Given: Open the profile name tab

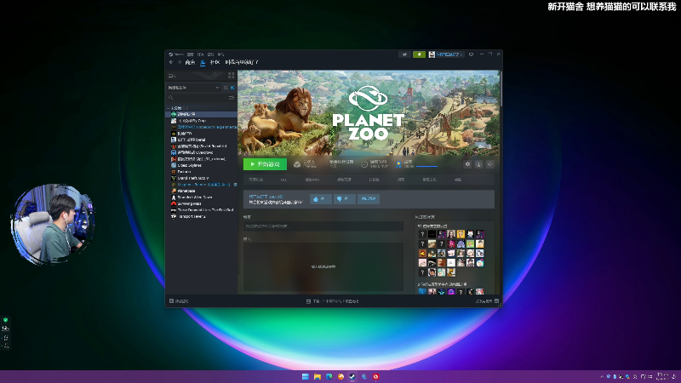Looking at the screenshot, I should tap(242, 62).
